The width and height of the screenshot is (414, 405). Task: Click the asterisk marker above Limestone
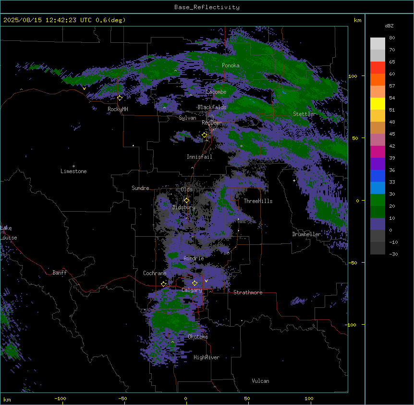click(x=73, y=166)
